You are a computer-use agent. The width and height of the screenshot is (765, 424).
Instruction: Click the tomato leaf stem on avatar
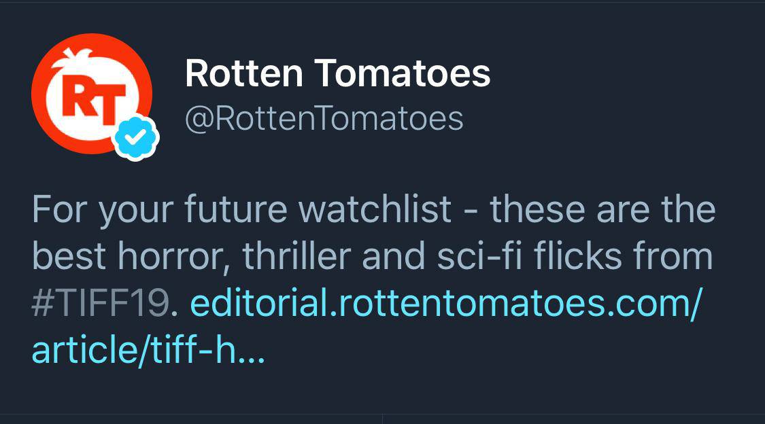tap(72, 56)
